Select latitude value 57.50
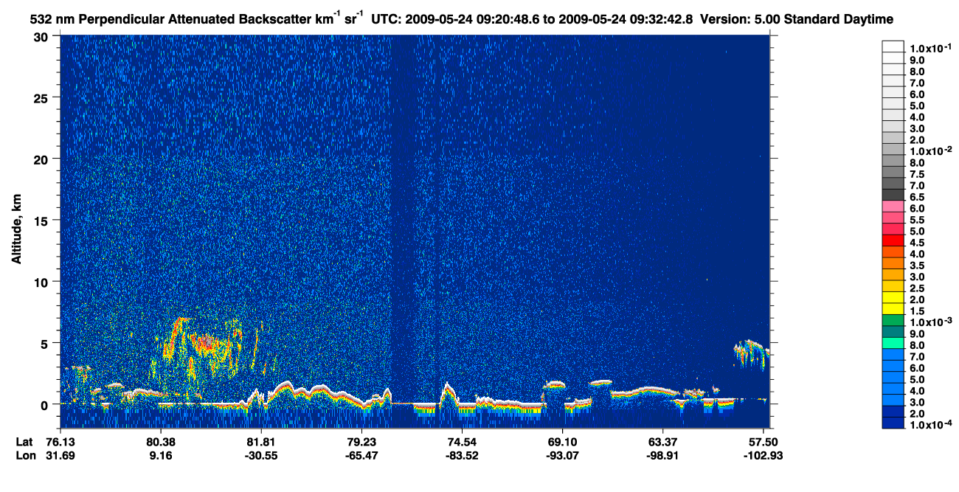This screenshot has width=959, height=492. [763, 442]
